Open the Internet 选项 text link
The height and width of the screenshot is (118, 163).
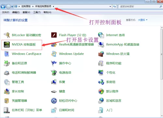pos(115,35)
